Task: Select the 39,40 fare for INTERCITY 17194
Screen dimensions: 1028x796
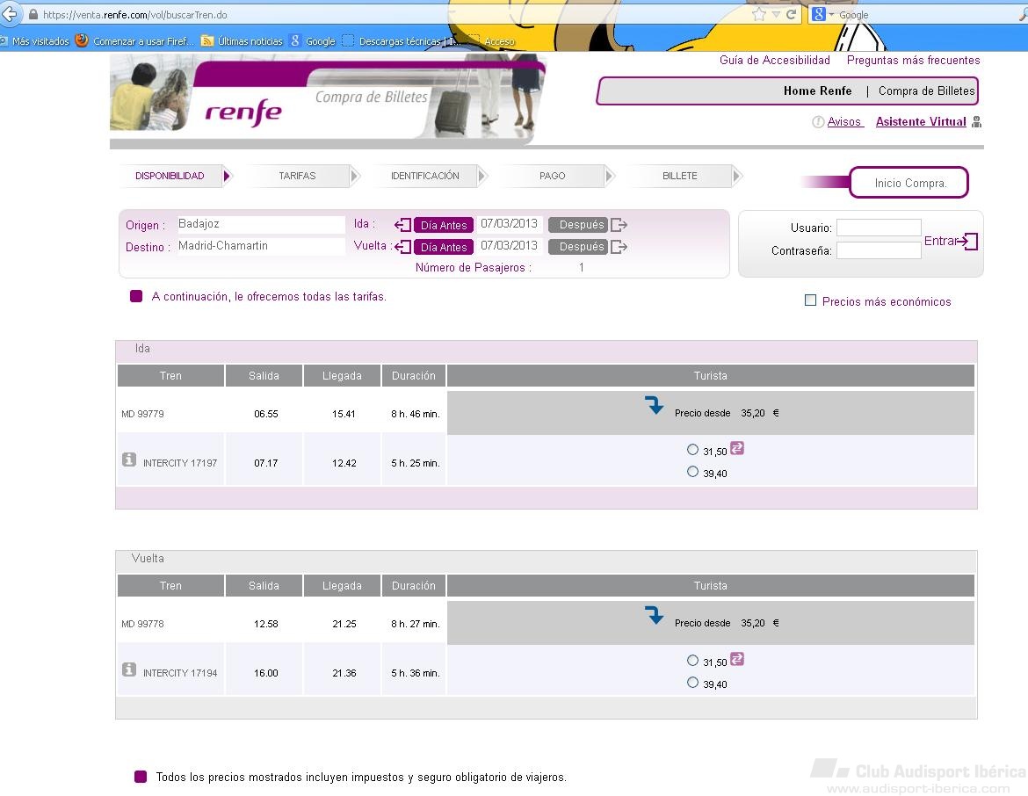Action: (692, 683)
